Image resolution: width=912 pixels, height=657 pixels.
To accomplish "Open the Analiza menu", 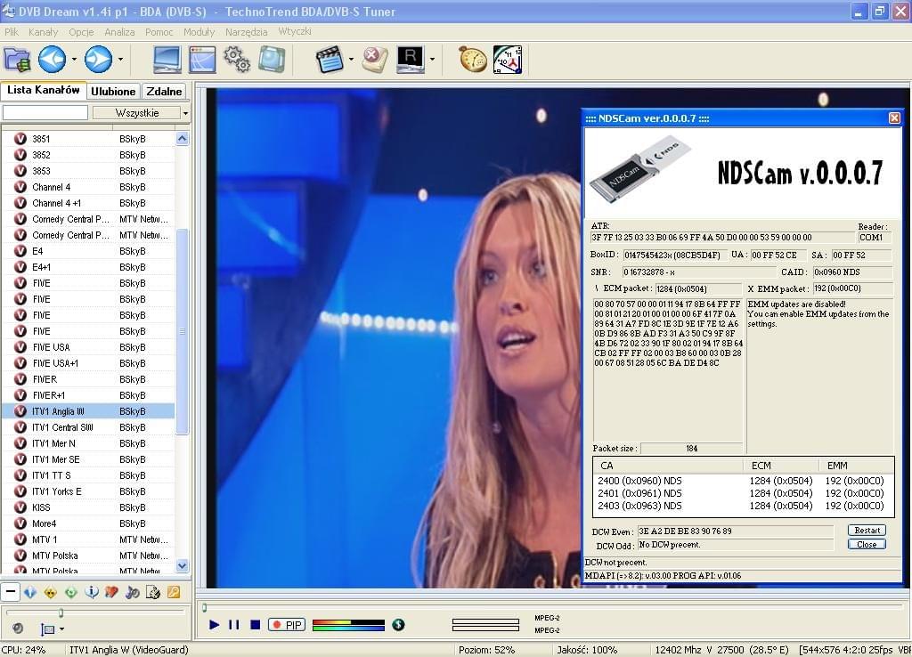I will 119,32.
